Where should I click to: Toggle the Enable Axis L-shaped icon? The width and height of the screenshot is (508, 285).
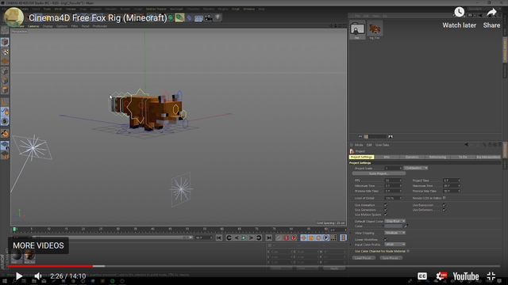tap(5, 102)
